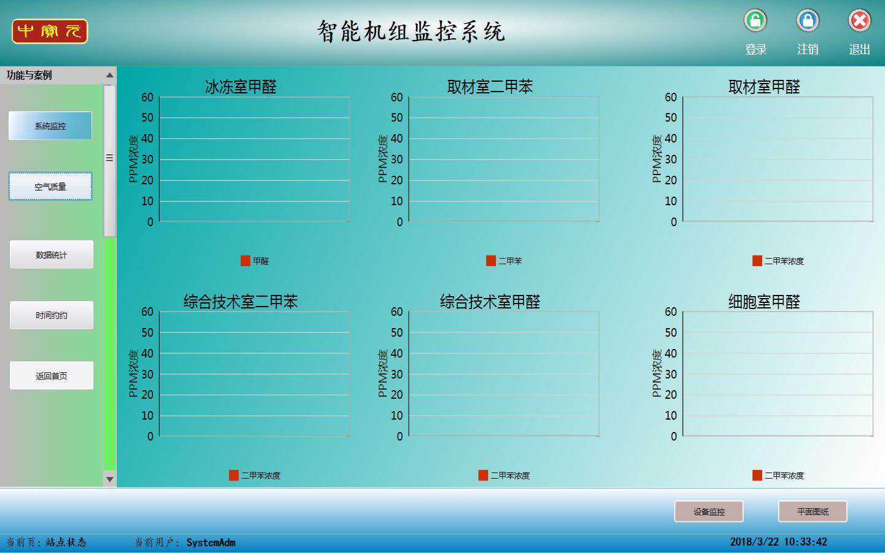Click the 时间约约 sidebar button

[52, 315]
